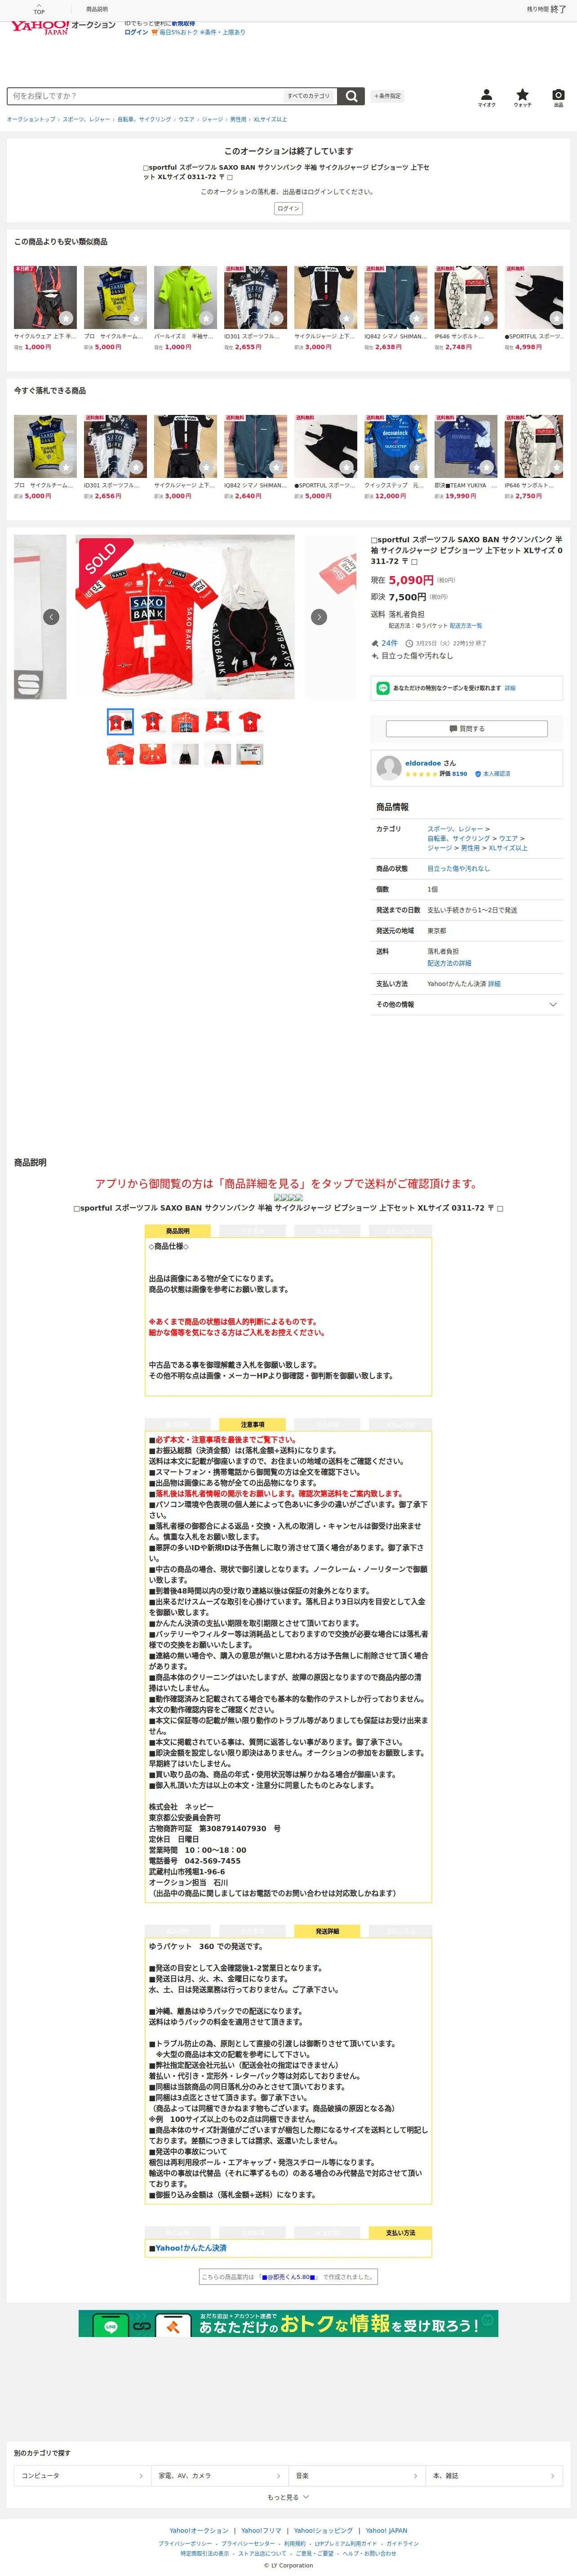Screen dimensions: 577x2576
Task: Go to next product image
Action: click(319, 617)
